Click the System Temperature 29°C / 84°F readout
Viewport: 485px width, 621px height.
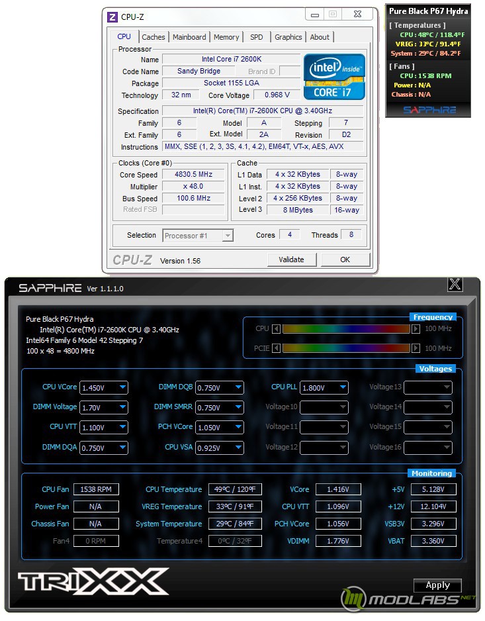click(235, 524)
